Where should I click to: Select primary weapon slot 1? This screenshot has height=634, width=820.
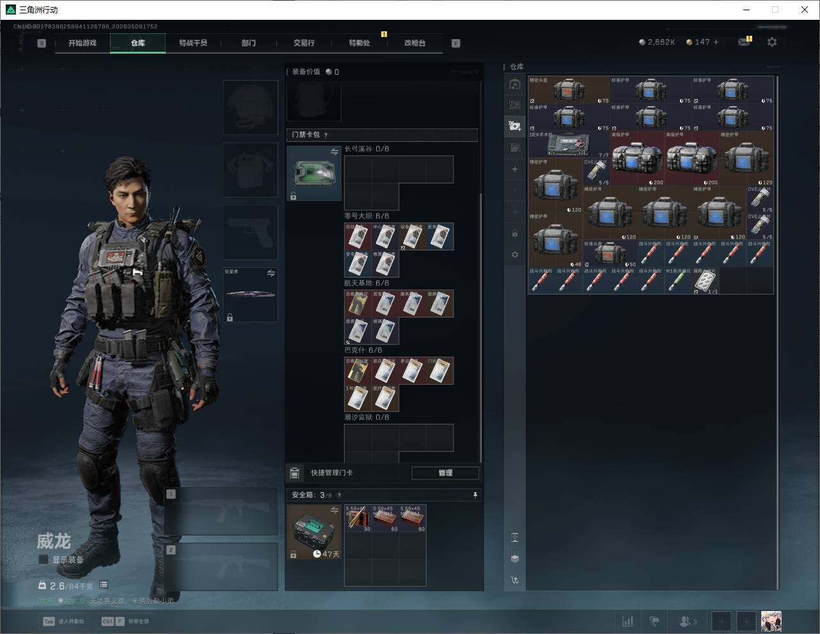221,511
